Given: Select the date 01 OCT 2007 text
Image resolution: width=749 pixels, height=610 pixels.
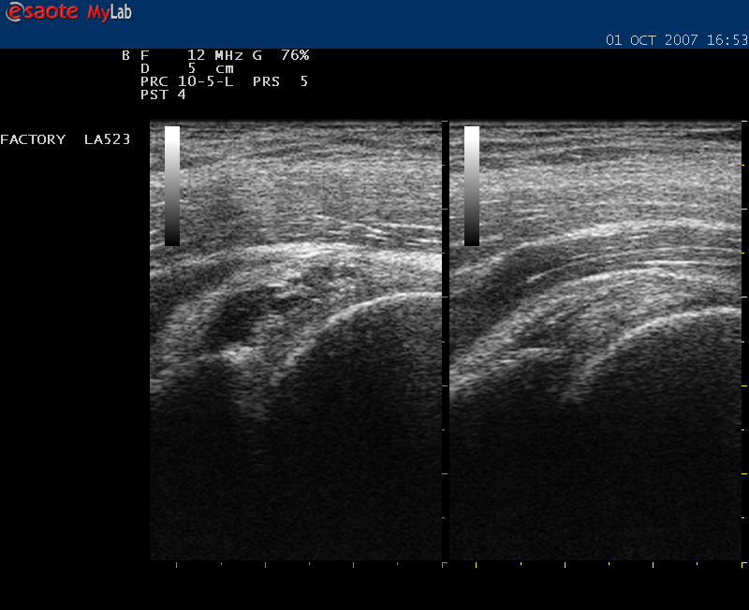Looking at the screenshot, I should pos(652,40).
